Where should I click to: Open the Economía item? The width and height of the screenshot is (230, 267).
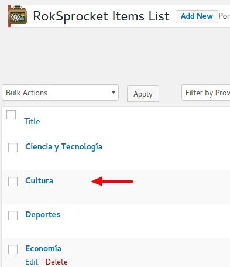click(43, 248)
